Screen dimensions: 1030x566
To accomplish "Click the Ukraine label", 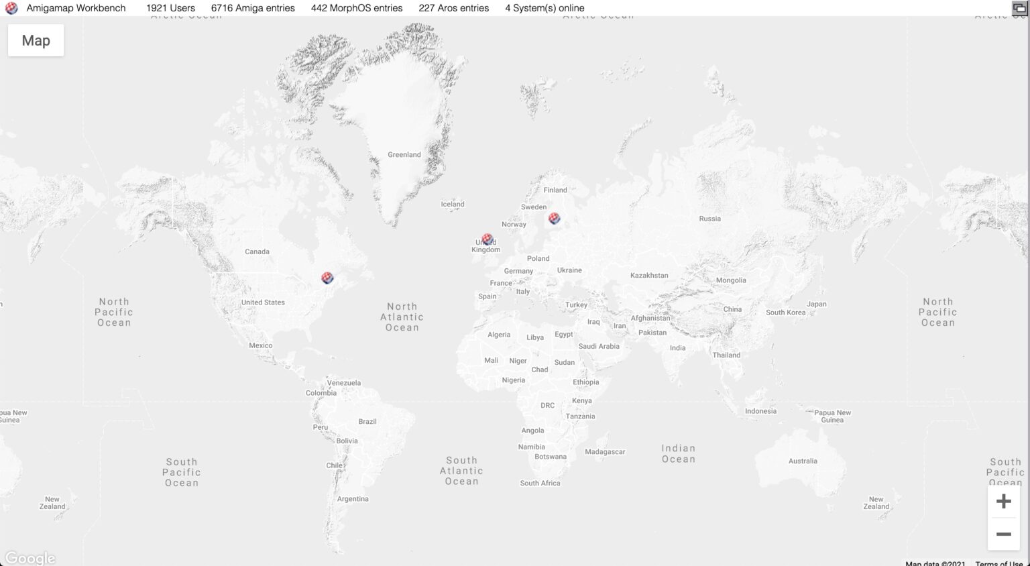I will 569,270.
